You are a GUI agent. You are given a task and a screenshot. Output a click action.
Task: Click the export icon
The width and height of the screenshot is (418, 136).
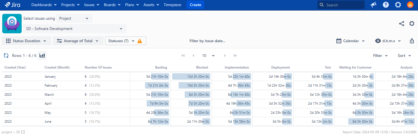[x=412, y=41]
